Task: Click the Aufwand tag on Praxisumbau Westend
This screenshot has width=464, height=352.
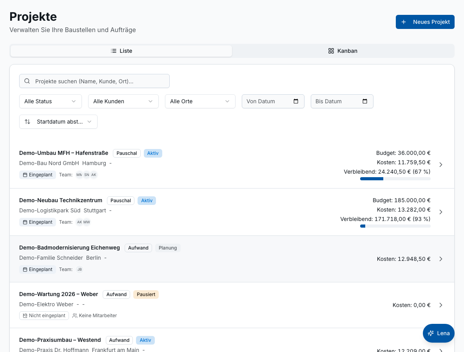Action: pyautogui.click(x=119, y=340)
